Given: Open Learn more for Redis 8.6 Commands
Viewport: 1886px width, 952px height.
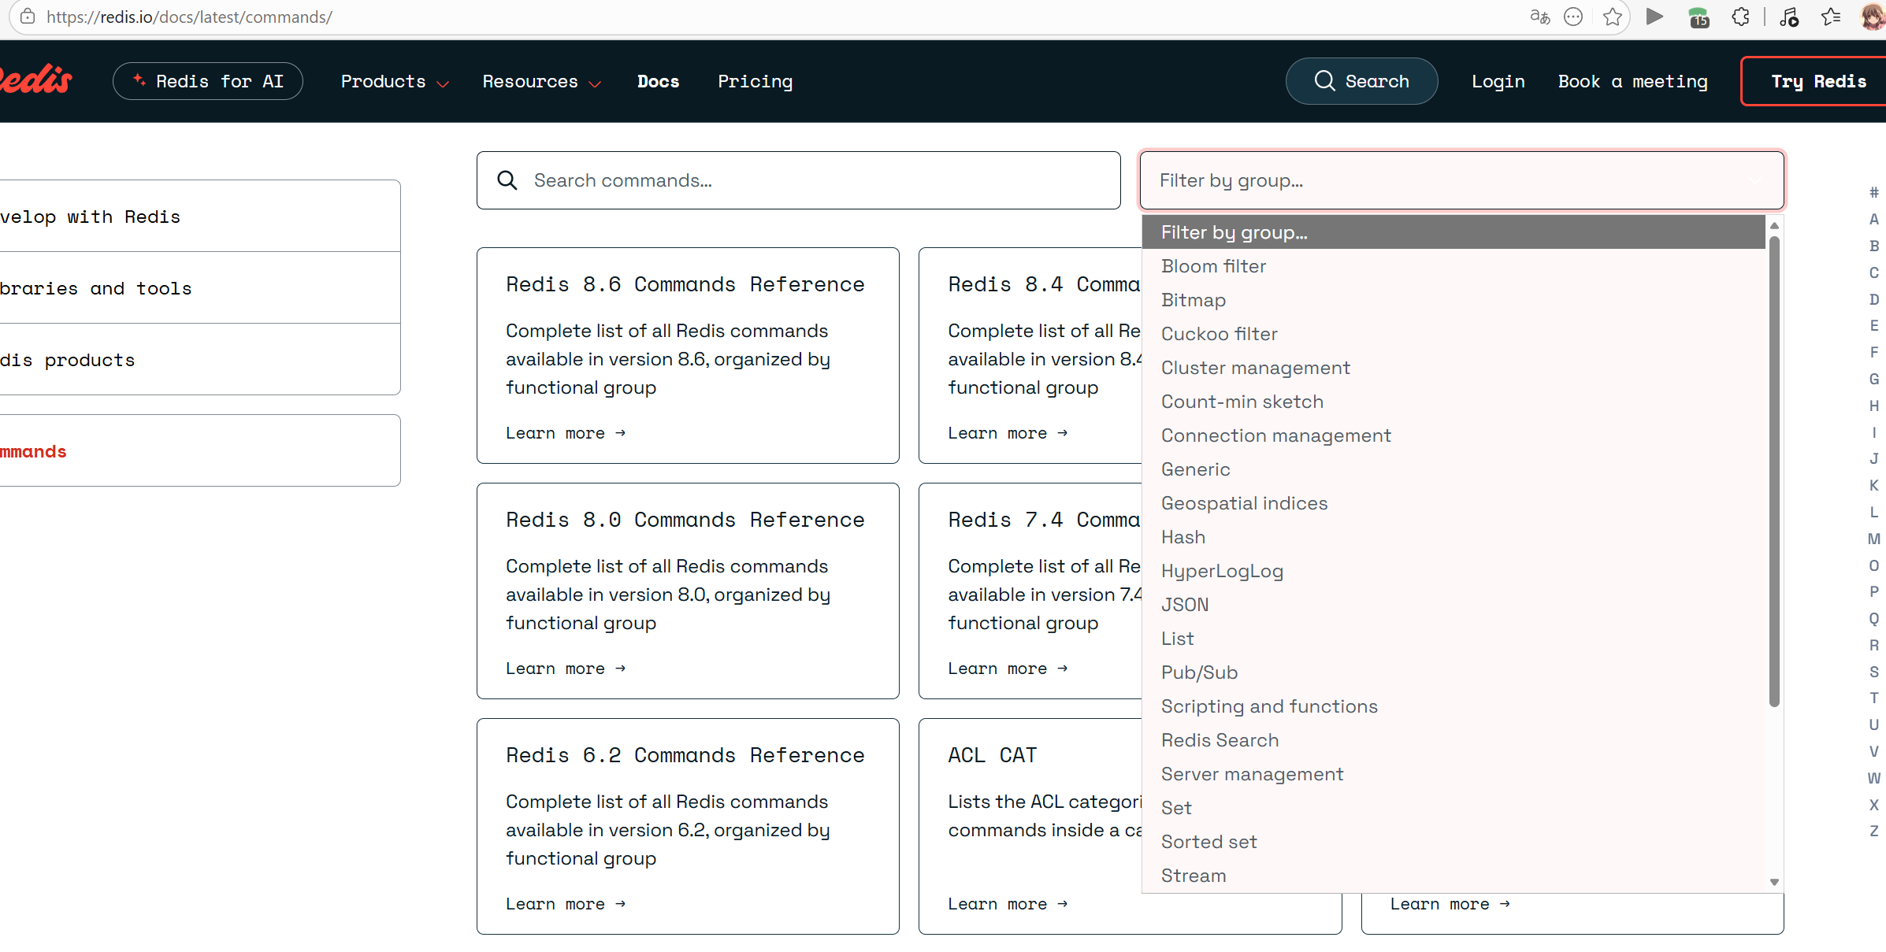Looking at the screenshot, I should [x=565, y=433].
